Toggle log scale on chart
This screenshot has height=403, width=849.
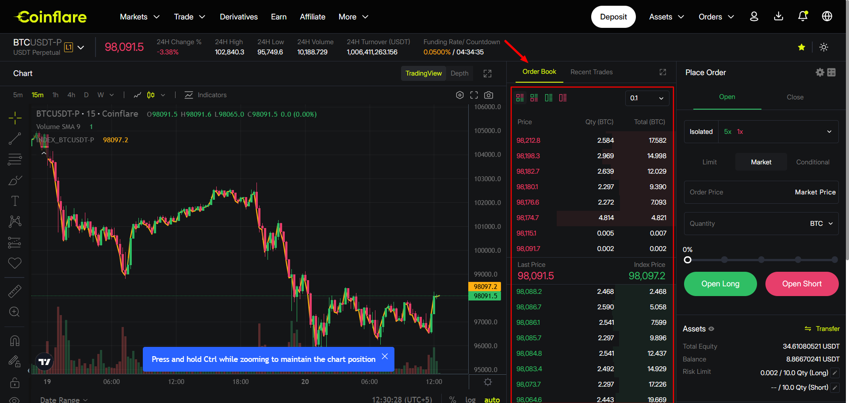pyautogui.click(x=470, y=399)
